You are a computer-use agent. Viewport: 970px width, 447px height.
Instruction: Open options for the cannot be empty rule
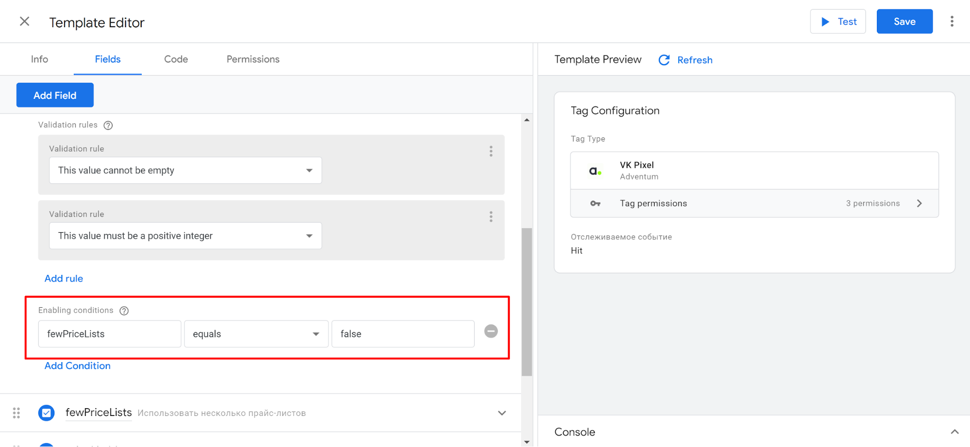pyautogui.click(x=491, y=151)
